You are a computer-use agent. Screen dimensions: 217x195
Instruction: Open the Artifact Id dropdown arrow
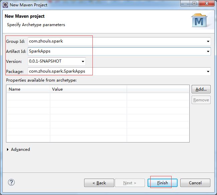click(208, 52)
